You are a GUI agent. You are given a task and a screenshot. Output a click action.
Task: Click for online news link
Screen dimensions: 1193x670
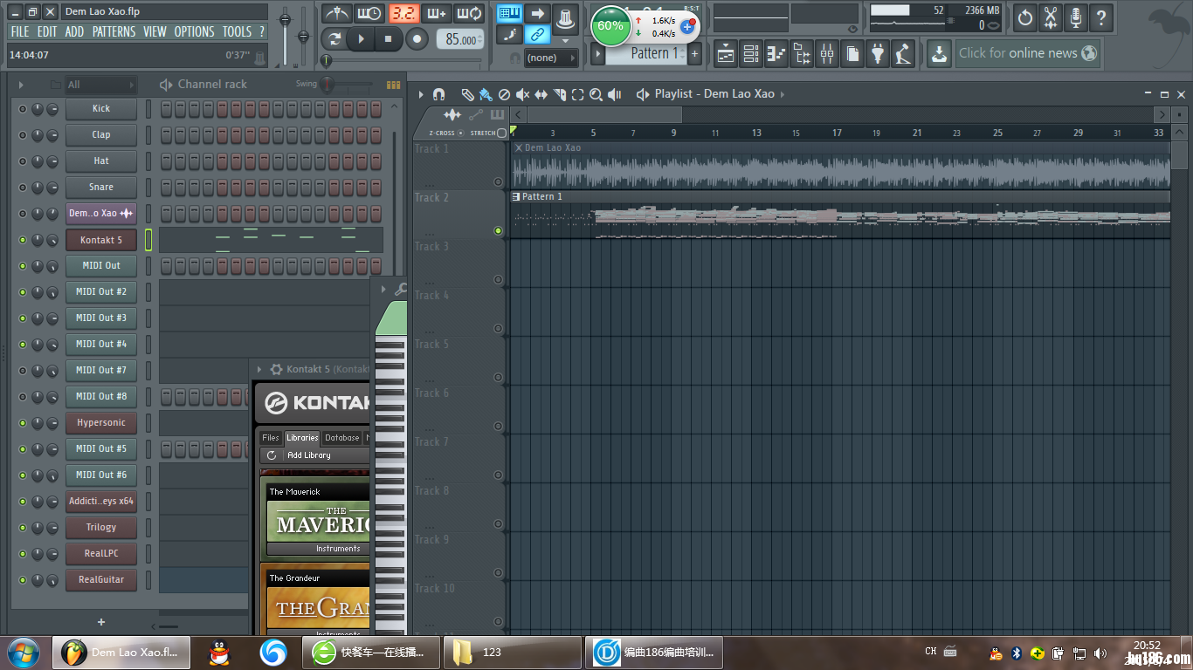[x=1027, y=53]
